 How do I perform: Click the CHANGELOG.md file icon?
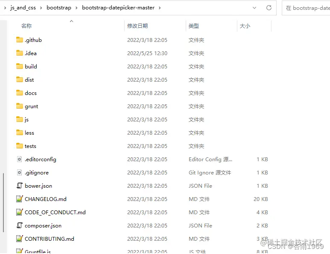click(x=19, y=199)
